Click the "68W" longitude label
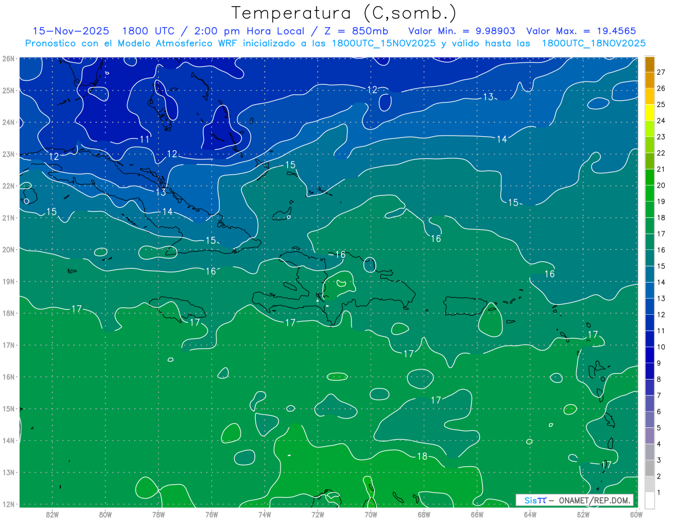The height and width of the screenshot is (522, 676). click(x=424, y=514)
